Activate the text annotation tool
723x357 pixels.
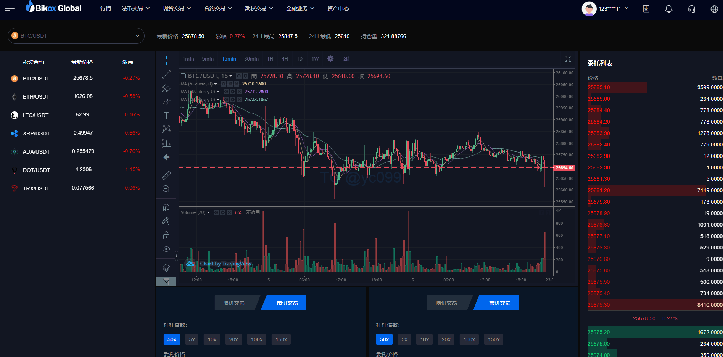coord(166,116)
